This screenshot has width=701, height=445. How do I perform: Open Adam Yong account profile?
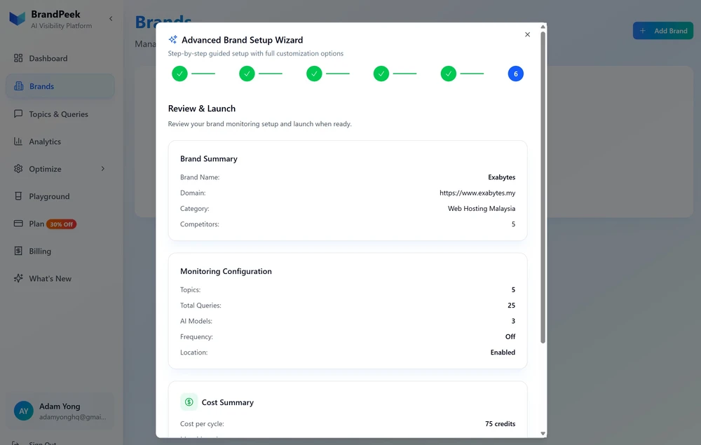(x=60, y=411)
